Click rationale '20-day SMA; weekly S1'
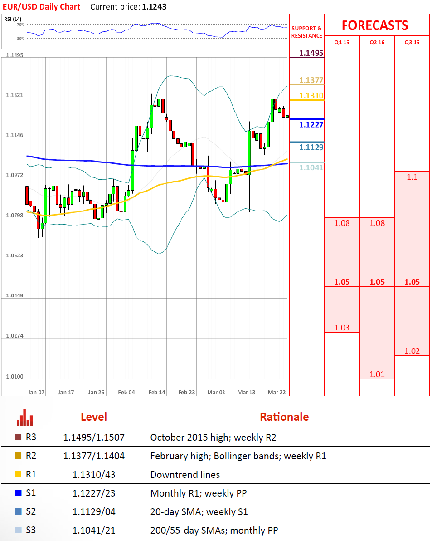Screen dimensions: 432x541 pyautogui.click(x=199, y=511)
